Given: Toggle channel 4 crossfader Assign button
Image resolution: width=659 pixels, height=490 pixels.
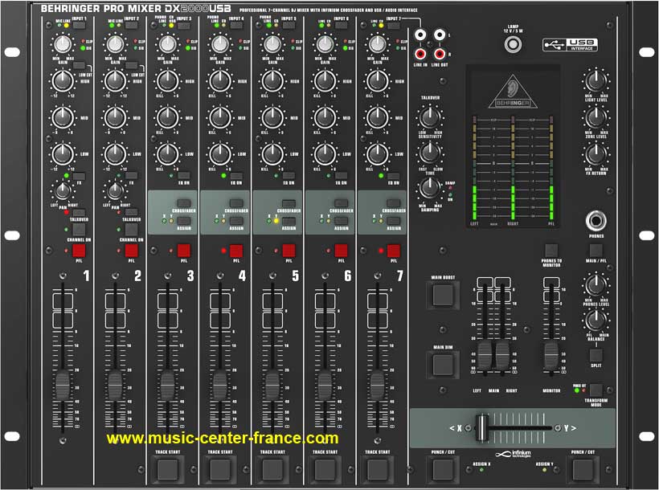Looking at the screenshot, I should [x=236, y=221].
